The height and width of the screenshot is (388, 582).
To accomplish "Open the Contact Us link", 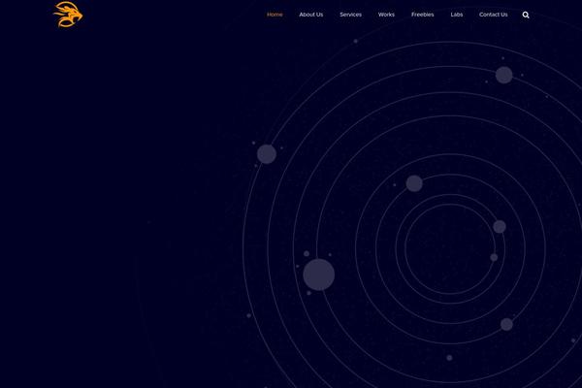I will pos(494,15).
